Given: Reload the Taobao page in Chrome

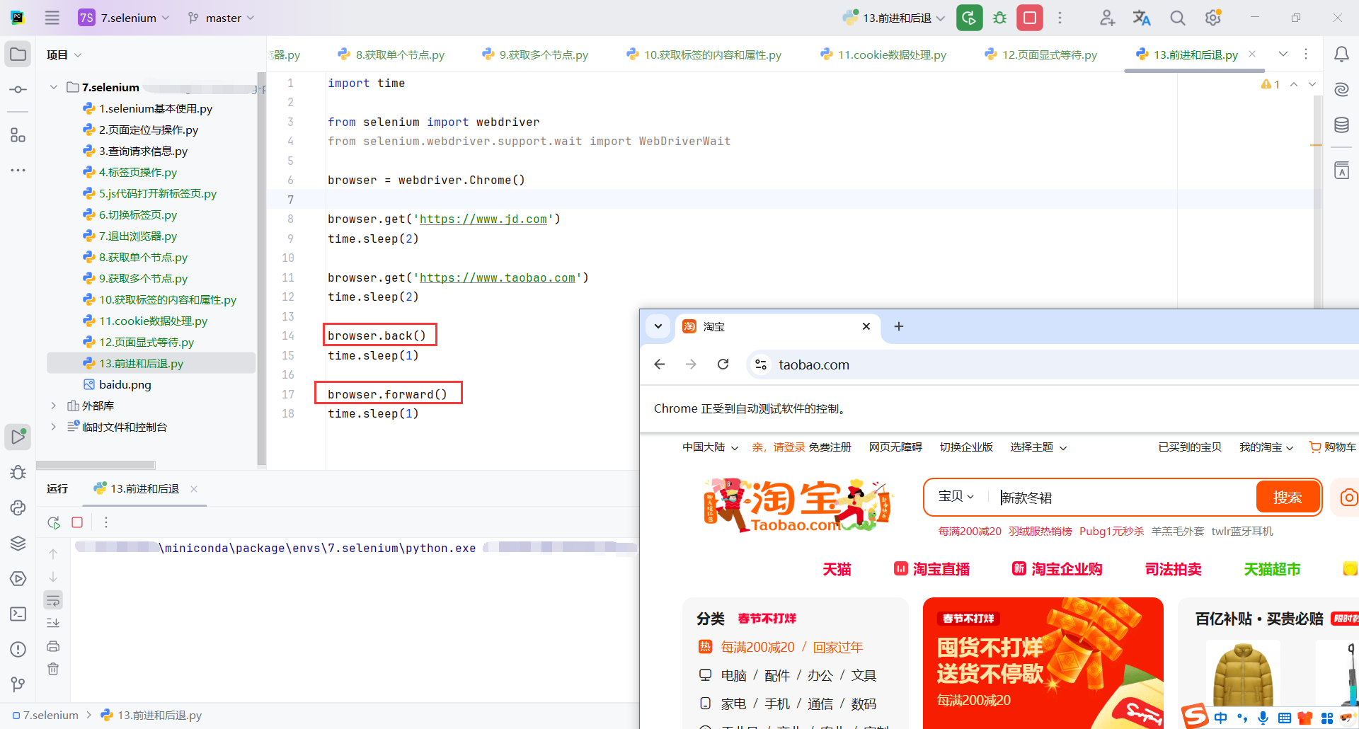Looking at the screenshot, I should [723, 364].
